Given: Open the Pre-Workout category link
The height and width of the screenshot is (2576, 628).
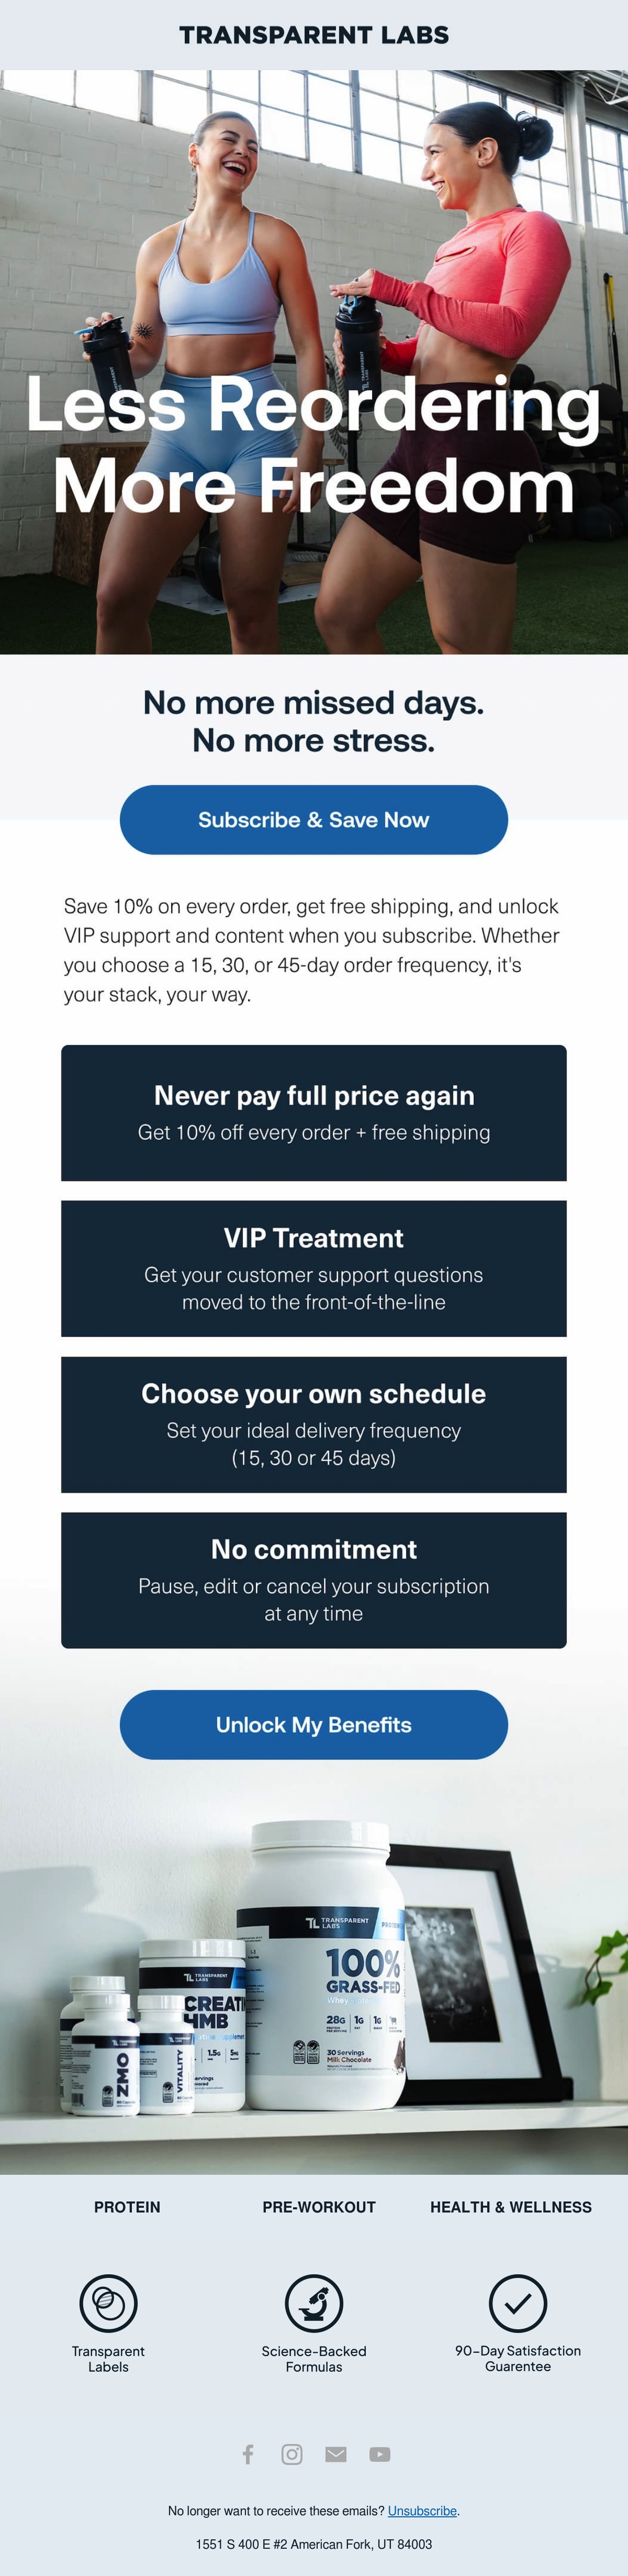Looking at the screenshot, I should [x=319, y=2207].
